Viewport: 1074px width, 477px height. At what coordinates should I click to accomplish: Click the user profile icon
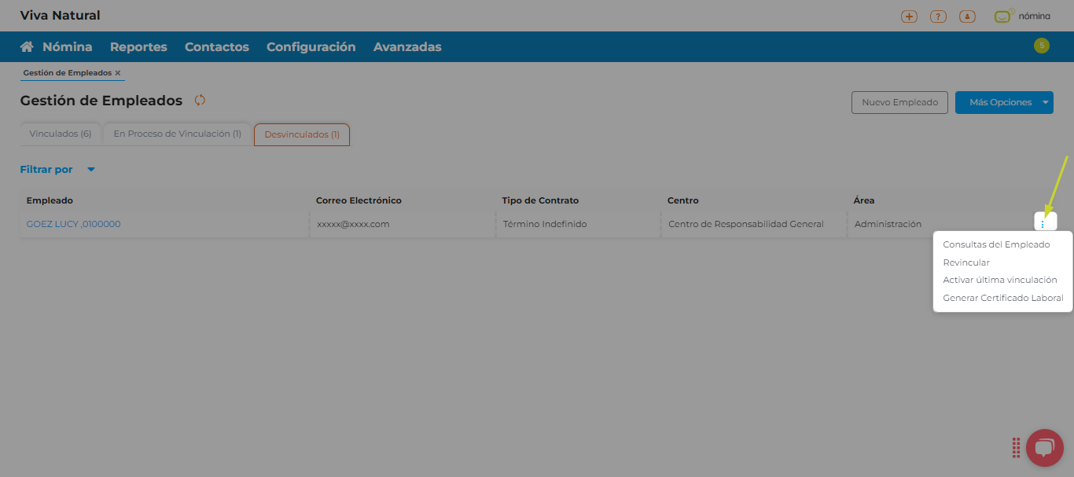[967, 17]
